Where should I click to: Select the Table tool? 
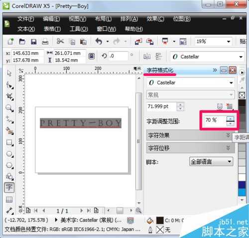coord(9,199)
